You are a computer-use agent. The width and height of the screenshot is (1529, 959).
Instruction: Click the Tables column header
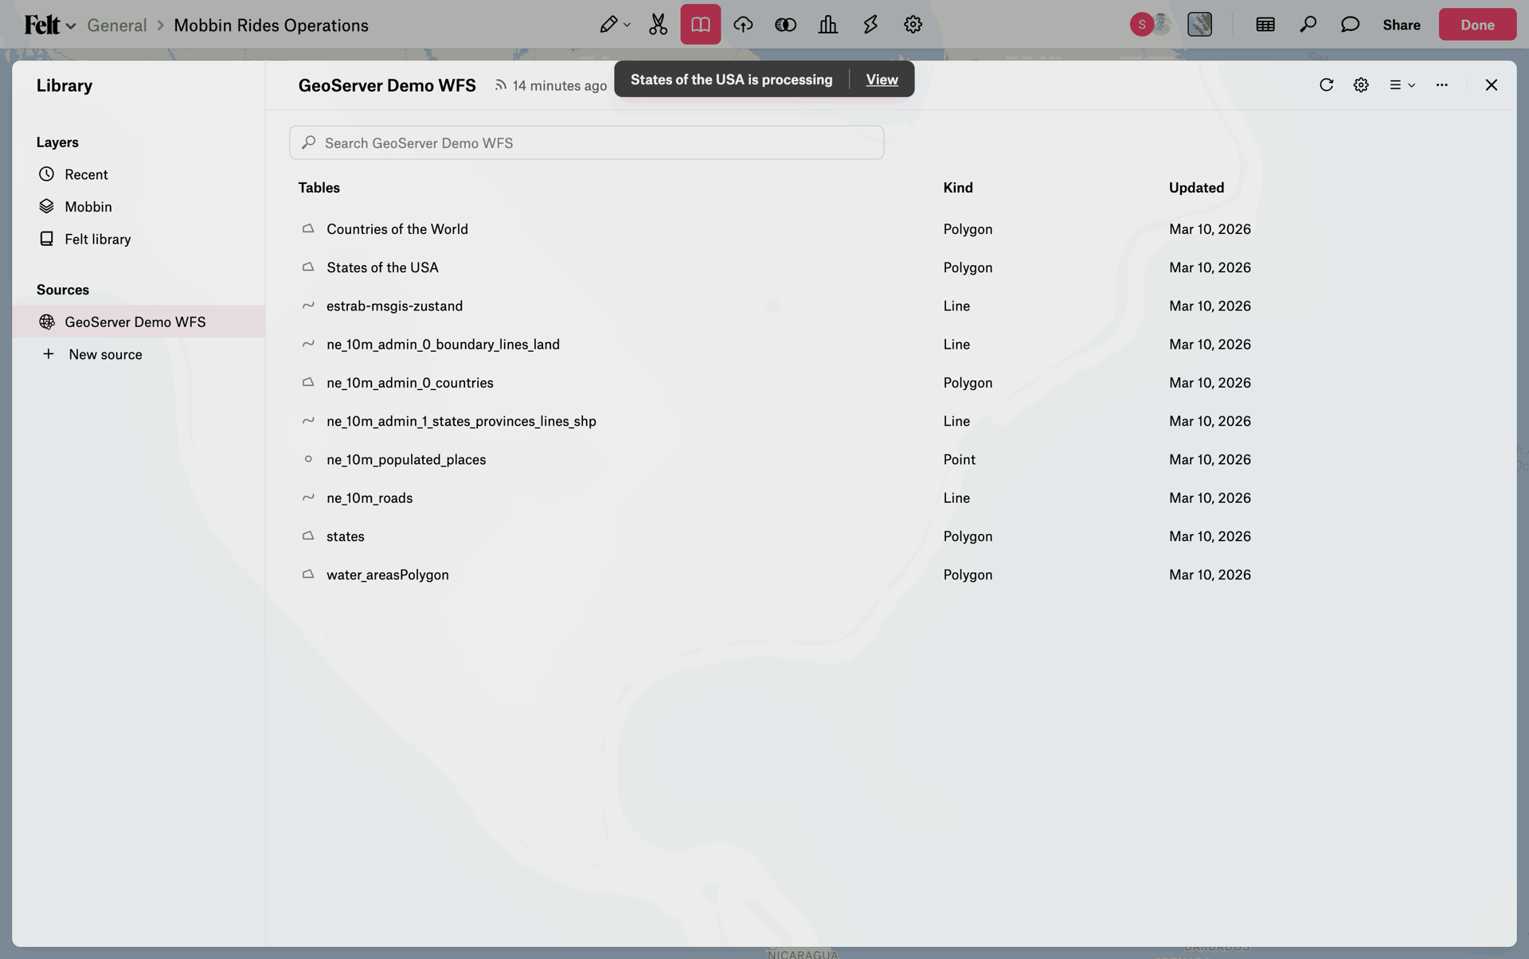(319, 188)
